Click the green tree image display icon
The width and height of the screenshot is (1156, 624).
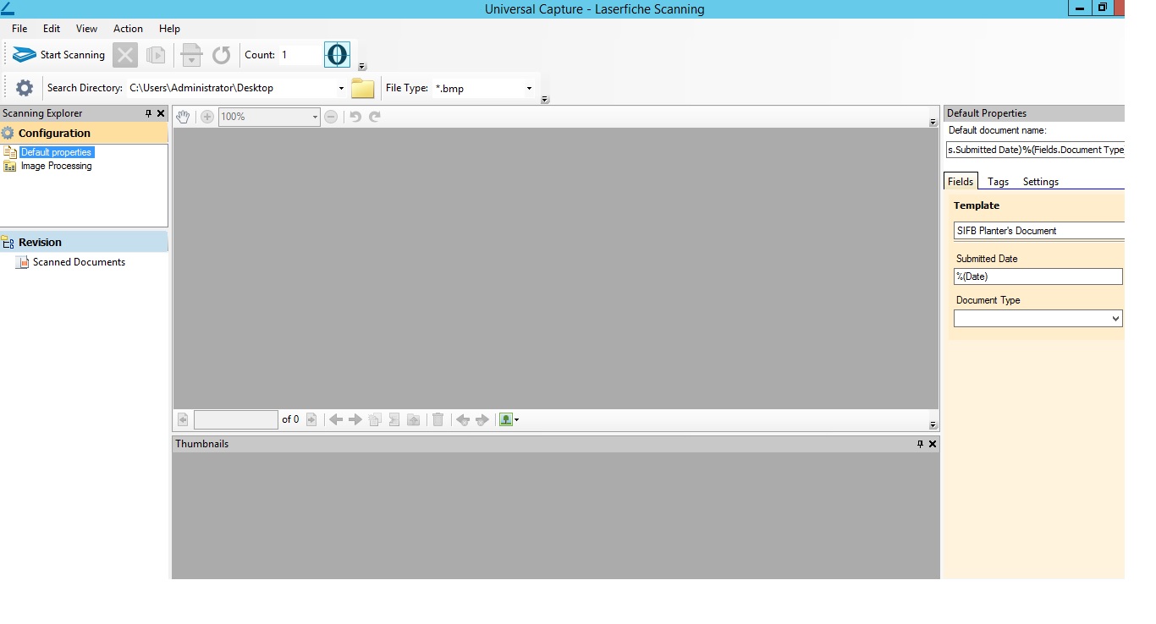(x=506, y=419)
